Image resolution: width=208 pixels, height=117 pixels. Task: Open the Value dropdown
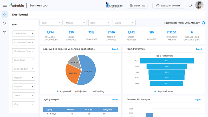pyautogui.click(x=124, y=23)
